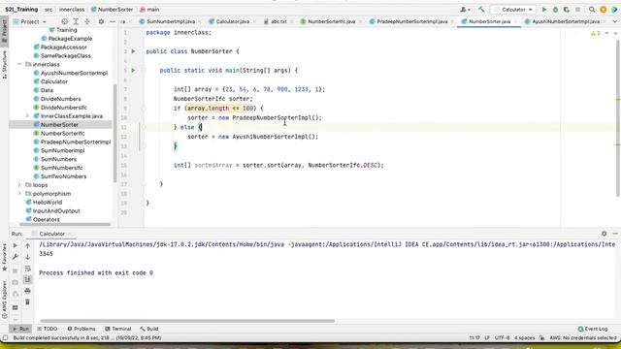Viewport: 621px width, 349px height.
Task: Open the Project view selector dropdown
Action: pos(30,21)
